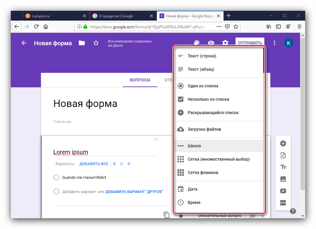Viewport: 316px width, 229px height.
Task: Bookmark this page star icon
Action: (236, 26)
